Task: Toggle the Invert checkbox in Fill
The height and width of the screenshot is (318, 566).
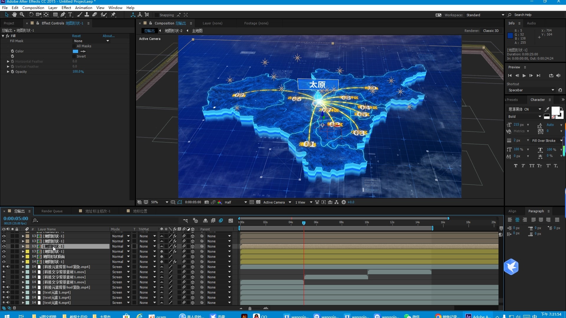Action: [74, 56]
